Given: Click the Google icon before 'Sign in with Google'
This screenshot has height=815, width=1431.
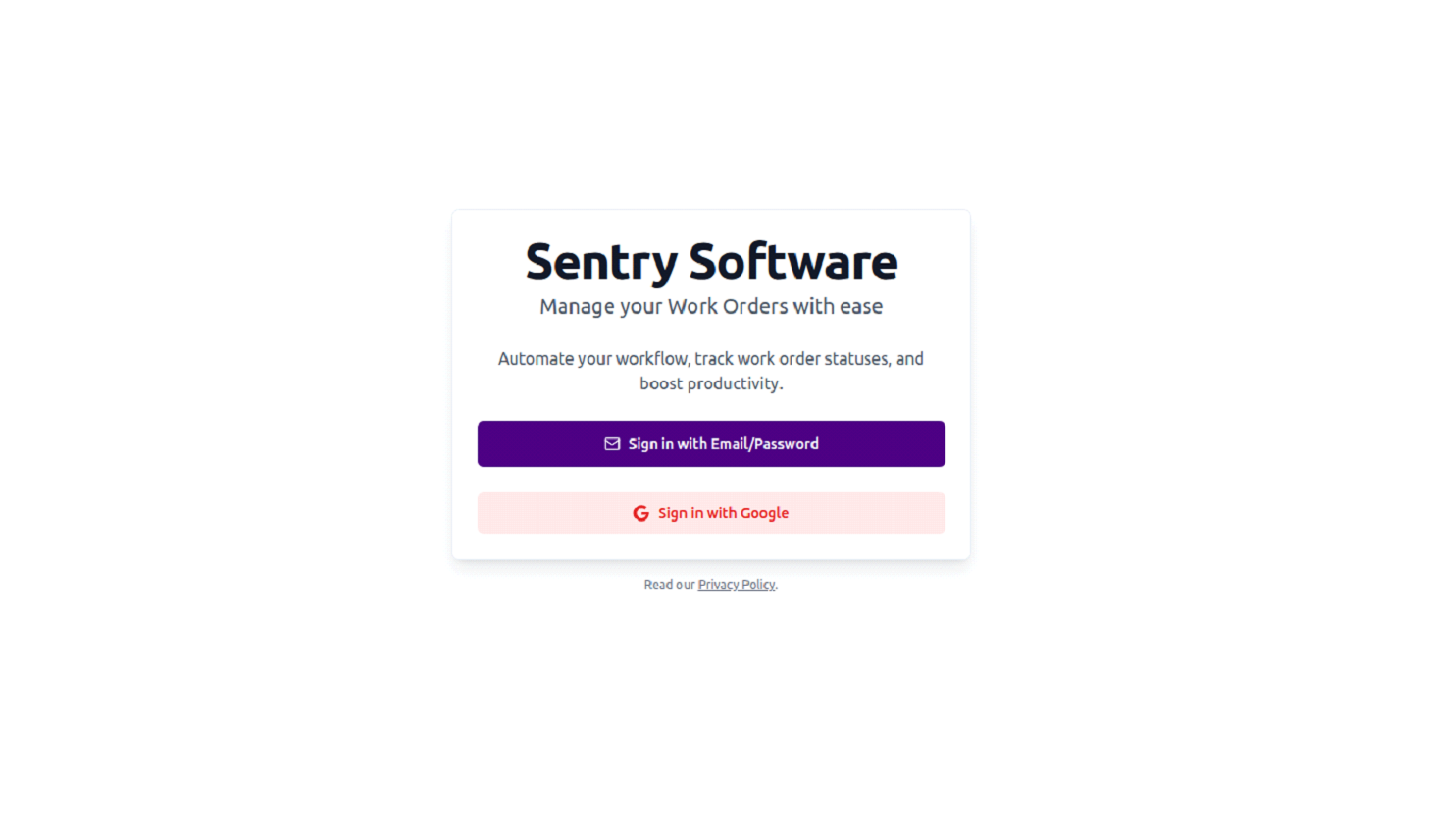Looking at the screenshot, I should pos(640,512).
